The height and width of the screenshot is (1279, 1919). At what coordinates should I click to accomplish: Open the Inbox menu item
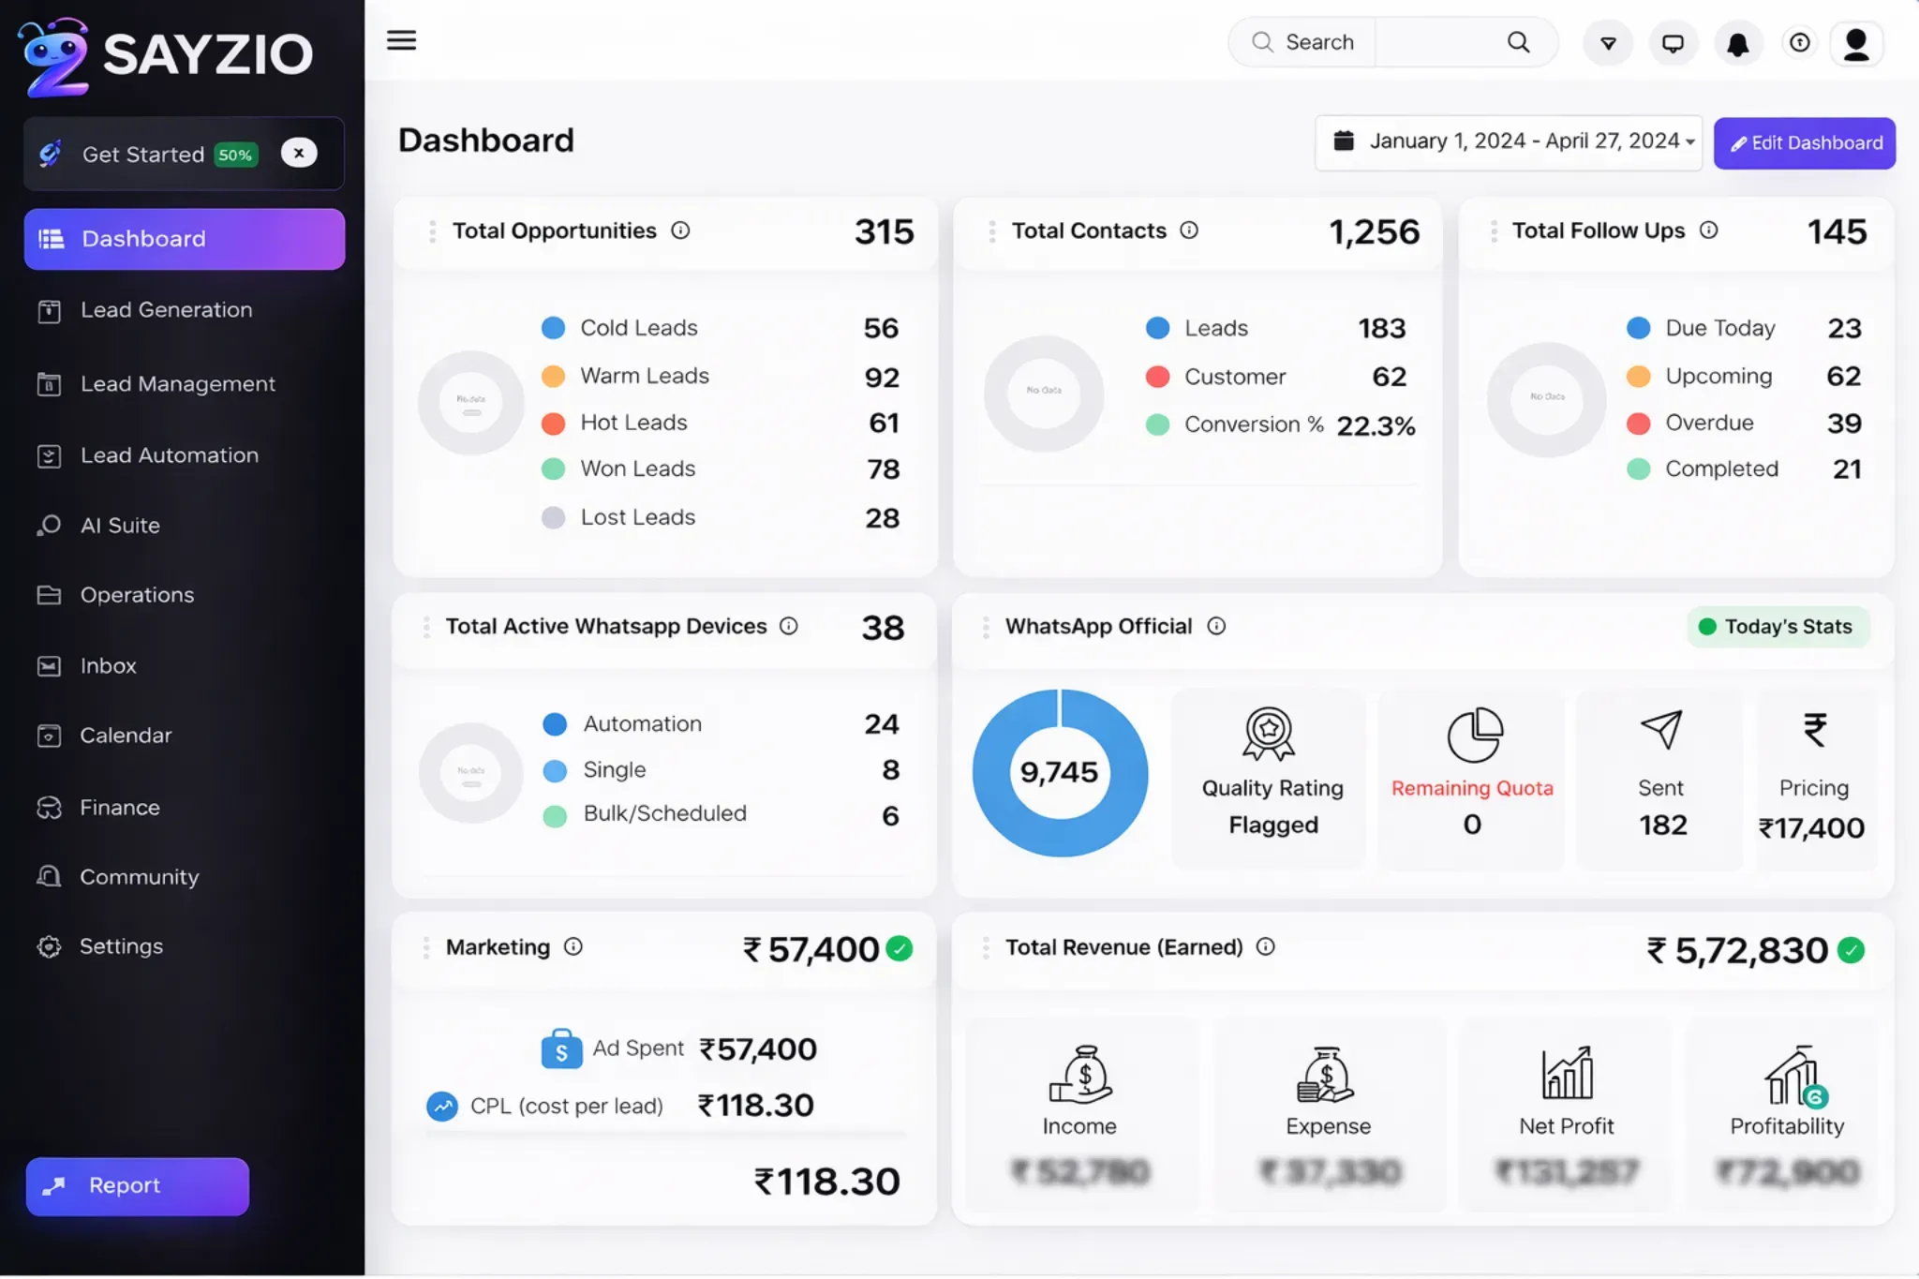[x=109, y=666]
